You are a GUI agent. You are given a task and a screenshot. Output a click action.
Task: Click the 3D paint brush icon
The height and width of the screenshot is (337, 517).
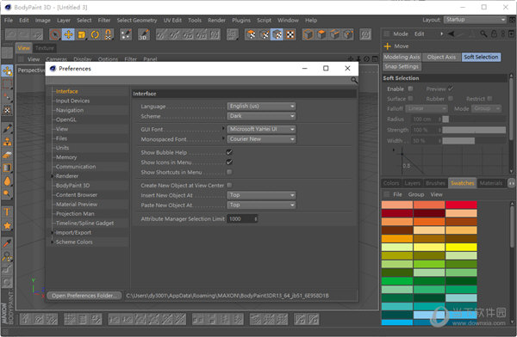144,34
